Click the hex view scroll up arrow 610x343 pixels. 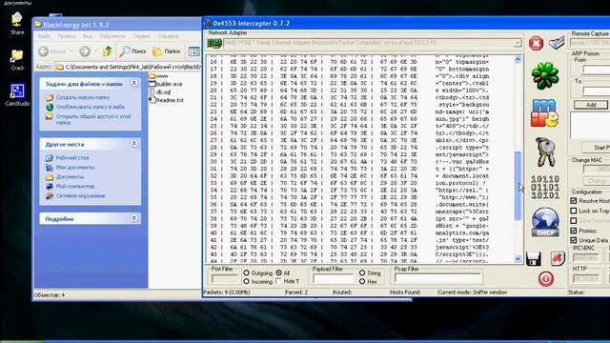518,59
